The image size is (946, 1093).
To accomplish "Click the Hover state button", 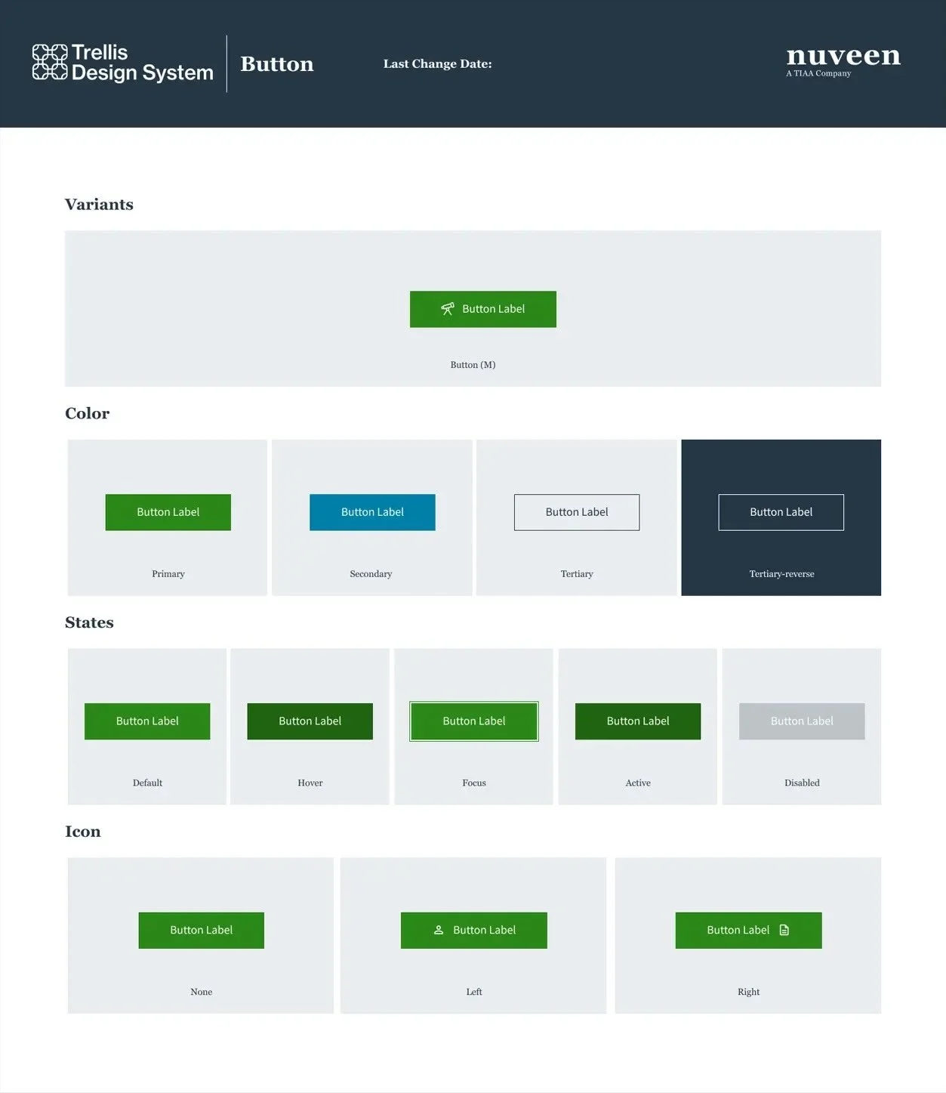I will 310,721.
